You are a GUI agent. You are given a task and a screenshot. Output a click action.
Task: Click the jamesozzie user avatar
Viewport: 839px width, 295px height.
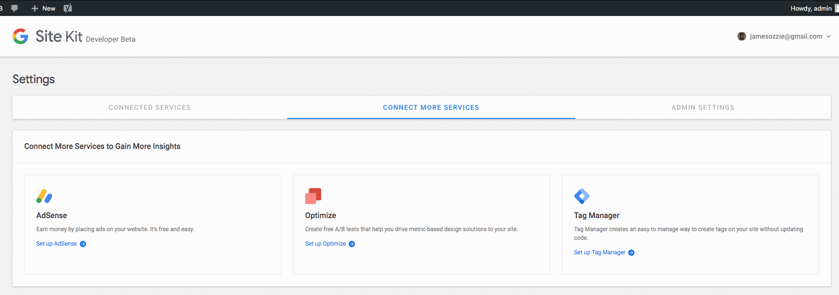[742, 36]
